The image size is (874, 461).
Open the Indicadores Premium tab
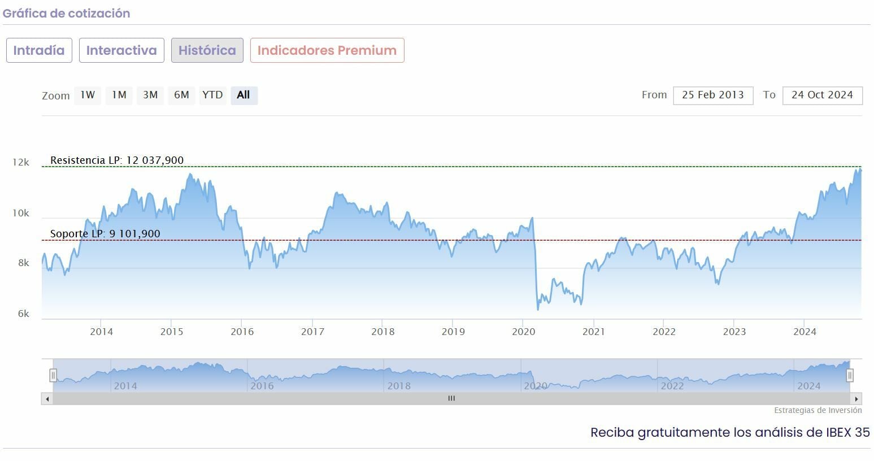327,50
